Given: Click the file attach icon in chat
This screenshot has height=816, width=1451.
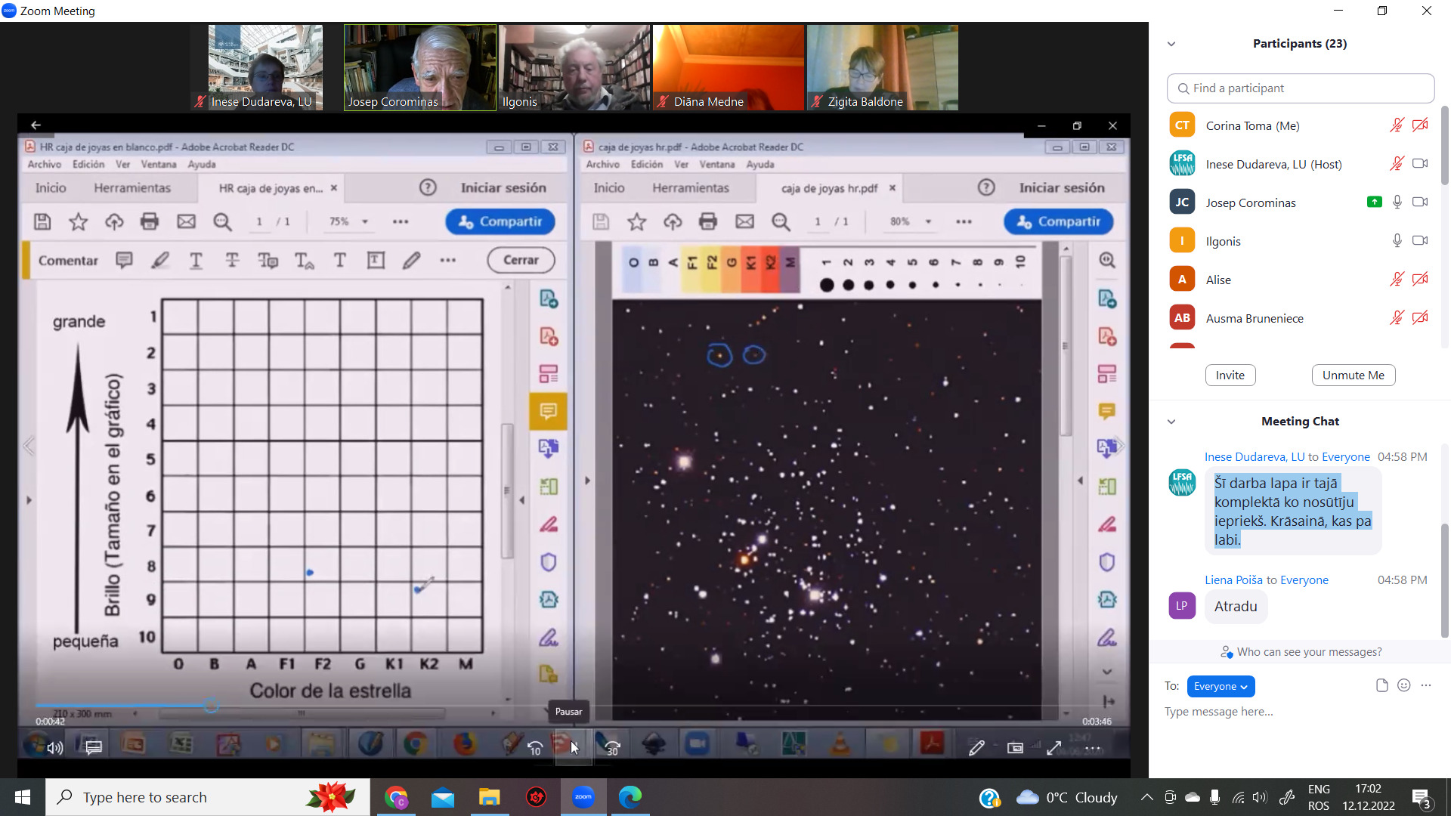Looking at the screenshot, I should tap(1381, 685).
